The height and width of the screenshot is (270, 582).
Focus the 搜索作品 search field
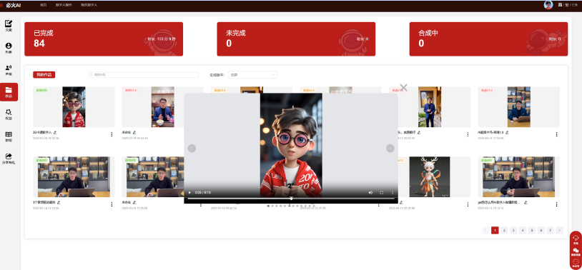[x=143, y=75]
